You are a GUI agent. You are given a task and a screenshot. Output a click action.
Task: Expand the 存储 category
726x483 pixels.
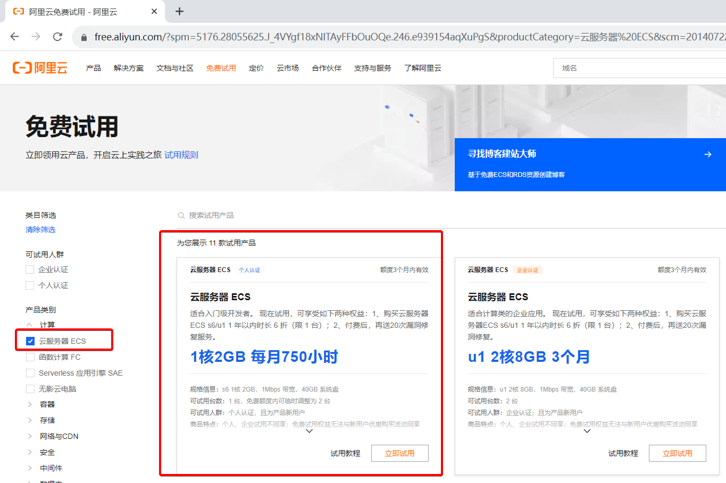coord(30,420)
